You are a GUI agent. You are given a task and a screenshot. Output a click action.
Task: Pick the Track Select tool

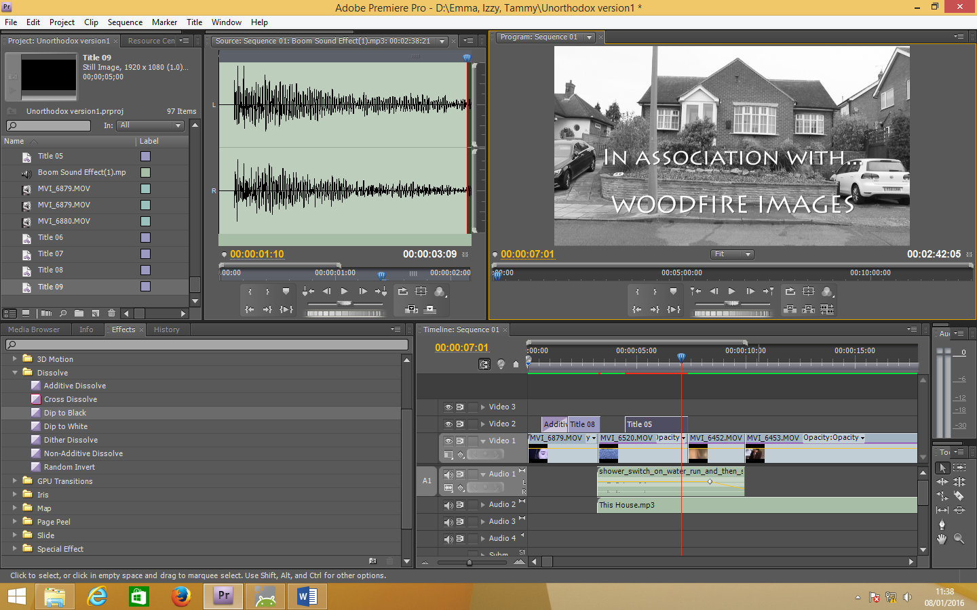point(959,468)
